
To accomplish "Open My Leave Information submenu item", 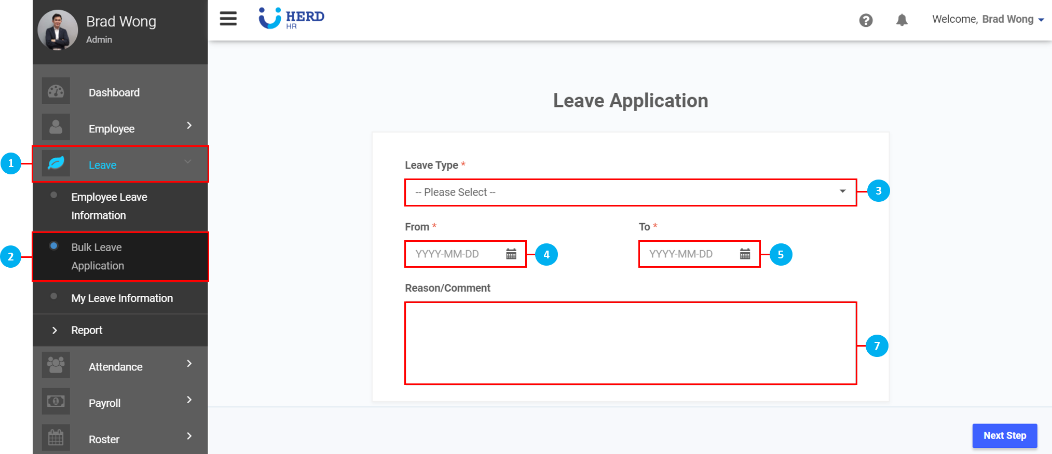I will [x=122, y=298].
